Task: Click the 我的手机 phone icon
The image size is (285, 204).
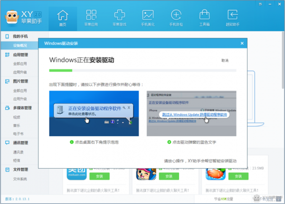Action: [7, 37]
